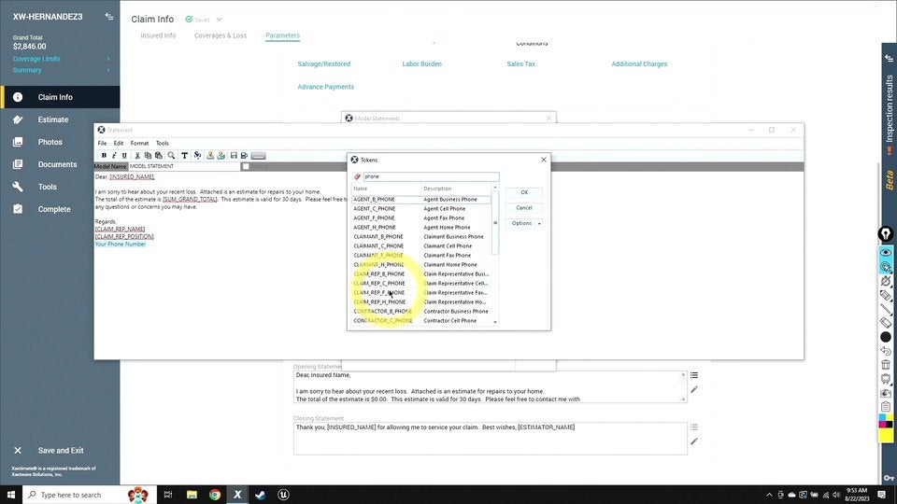Click the trash can icon in annotation toolbar
The height and width of the screenshot is (504, 897).
coord(886,365)
